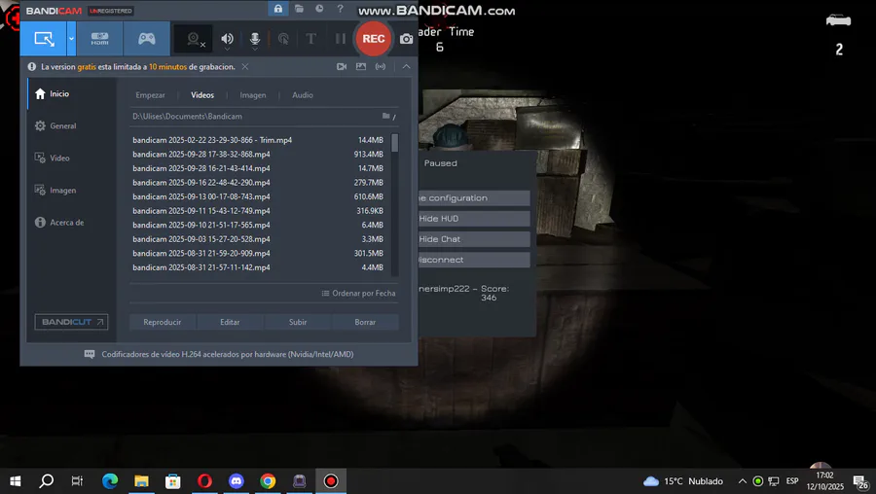Open Google Chrome from the taskbar

(268, 480)
